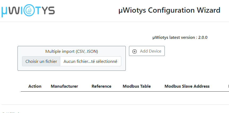
Task: Select the Action column header
Action: click(35, 86)
